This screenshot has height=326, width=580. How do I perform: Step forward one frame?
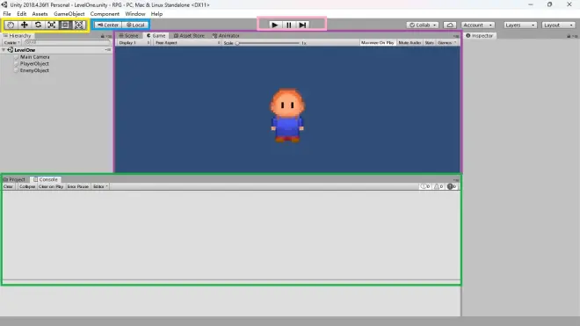point(302,25)
